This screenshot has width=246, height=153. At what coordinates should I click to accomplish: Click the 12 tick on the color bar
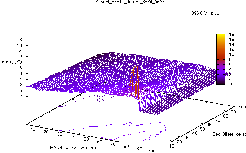click(x=232, y=49)
